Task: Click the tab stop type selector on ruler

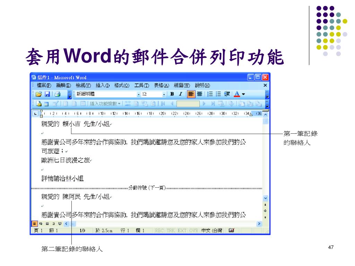Action: [x=35, y=113]
